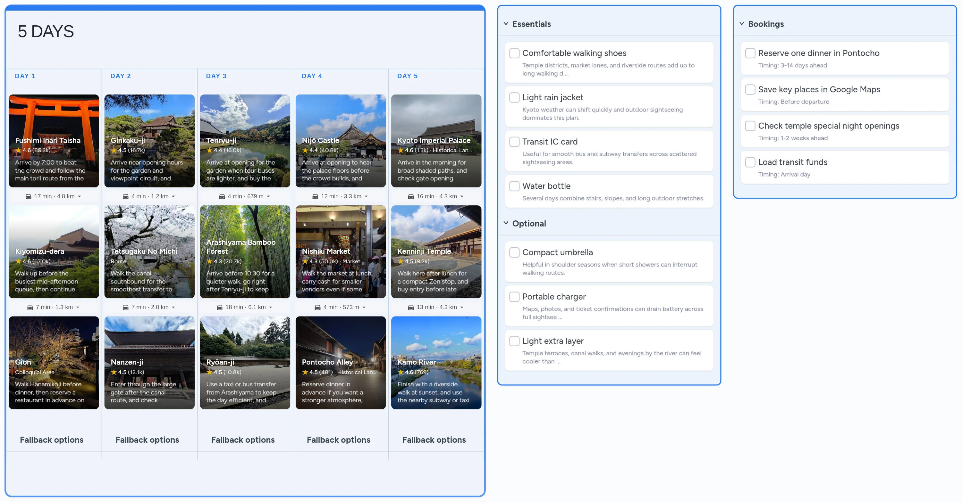Select the DAY 5 column header
Viewport: 962px width, 502px height.
tap(408, 76)
